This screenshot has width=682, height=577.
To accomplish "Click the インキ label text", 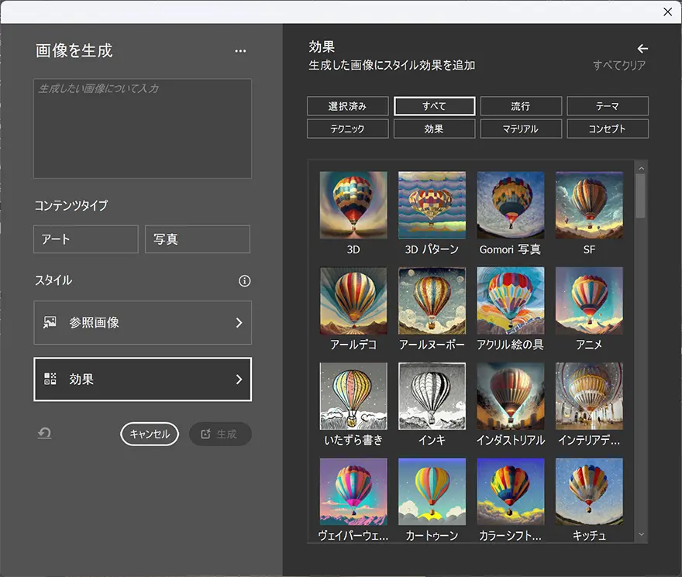I will pos(432,440).
